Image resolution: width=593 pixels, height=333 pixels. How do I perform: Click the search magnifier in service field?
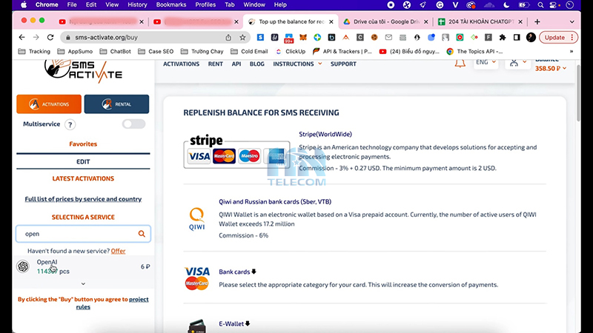[x=141, y=234]
